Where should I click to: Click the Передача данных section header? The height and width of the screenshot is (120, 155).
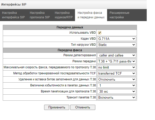70,27
